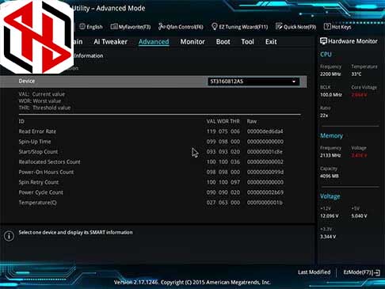Click the Qfan fan icon
Viewport: 385px width, 289px height.
[x=162, y=27]
